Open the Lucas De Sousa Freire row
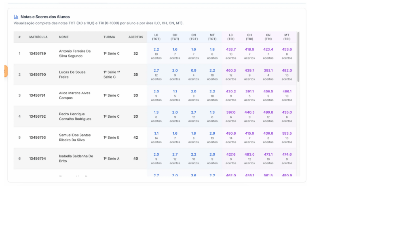 coord(72,74)
